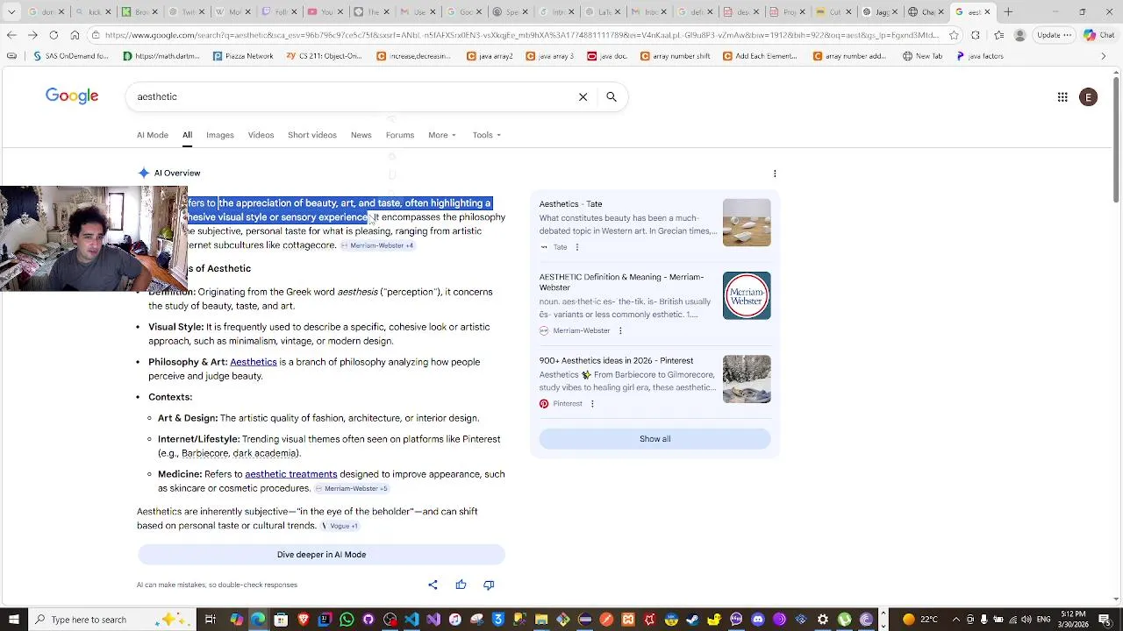Open more options for Merriam-Webster source
The width and height of the screenshot is (1123, 631).
(620, 330)
